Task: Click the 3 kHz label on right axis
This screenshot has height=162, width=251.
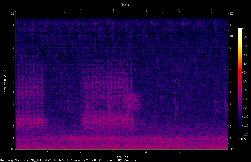Action: 230,115
